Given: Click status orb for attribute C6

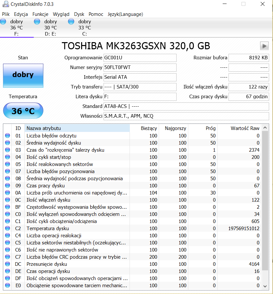Looking at the screenshot, I should tap(7, 250).
